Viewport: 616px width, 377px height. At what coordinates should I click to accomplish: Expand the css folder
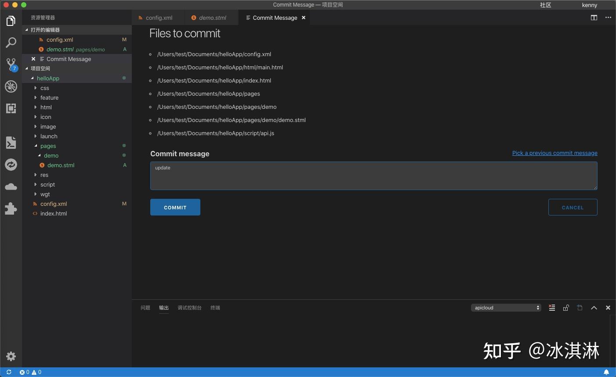point(77,88)
